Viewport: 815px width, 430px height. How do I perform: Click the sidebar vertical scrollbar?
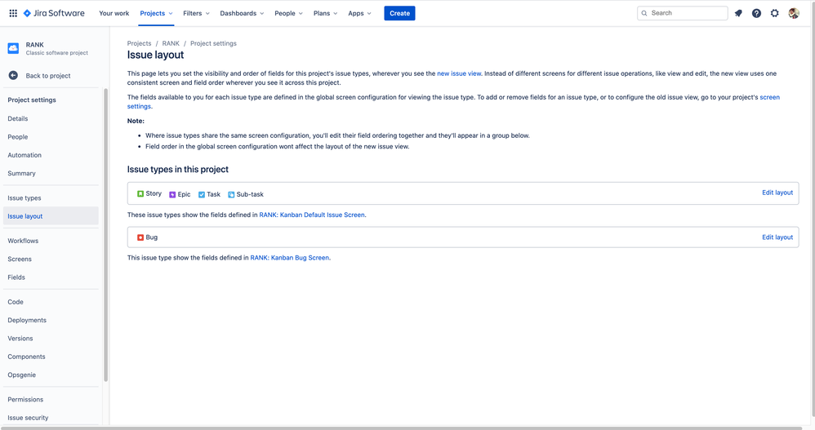106,235
